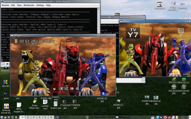Switch to virtual desktop 2
Image resolution: width=191 pixels, height=119 pixels.
28,117
